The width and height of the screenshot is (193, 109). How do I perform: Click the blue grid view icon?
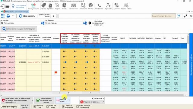click(3, 16)
